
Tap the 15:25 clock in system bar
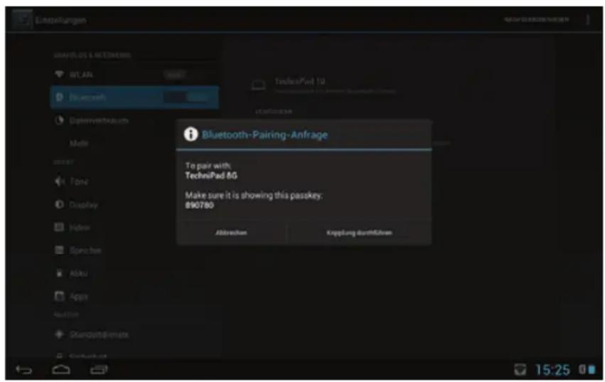pos(552,370)
